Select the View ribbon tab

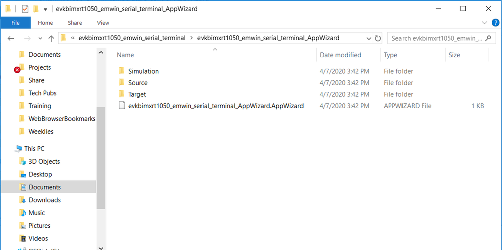tap(103, 23)
